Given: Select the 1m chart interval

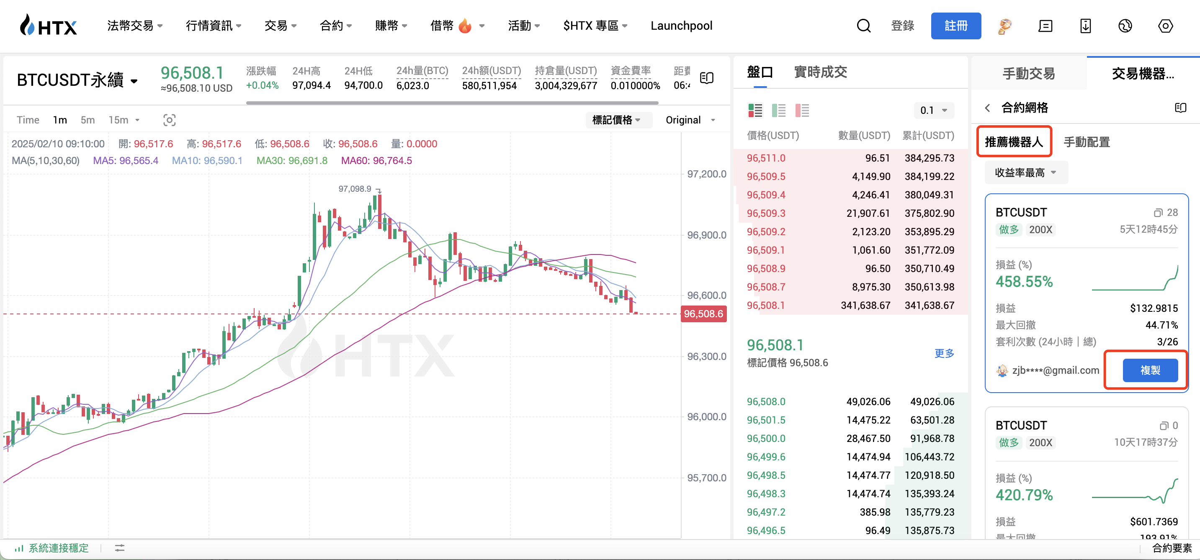Looking at the screenshot, I should click(x=59, y=120).
